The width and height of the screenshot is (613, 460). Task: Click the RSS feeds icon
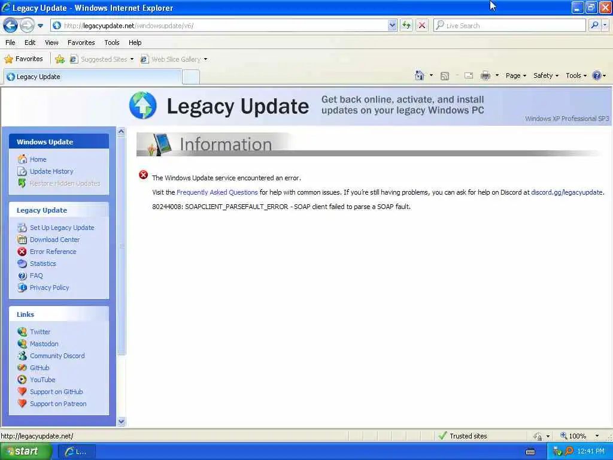click(x=445, y=76)
